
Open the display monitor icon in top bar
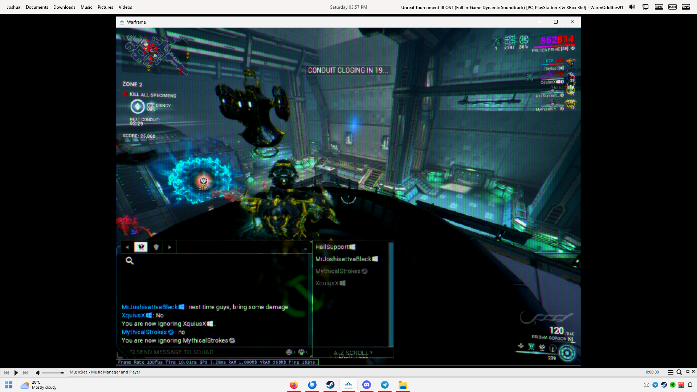click(645, 7)
